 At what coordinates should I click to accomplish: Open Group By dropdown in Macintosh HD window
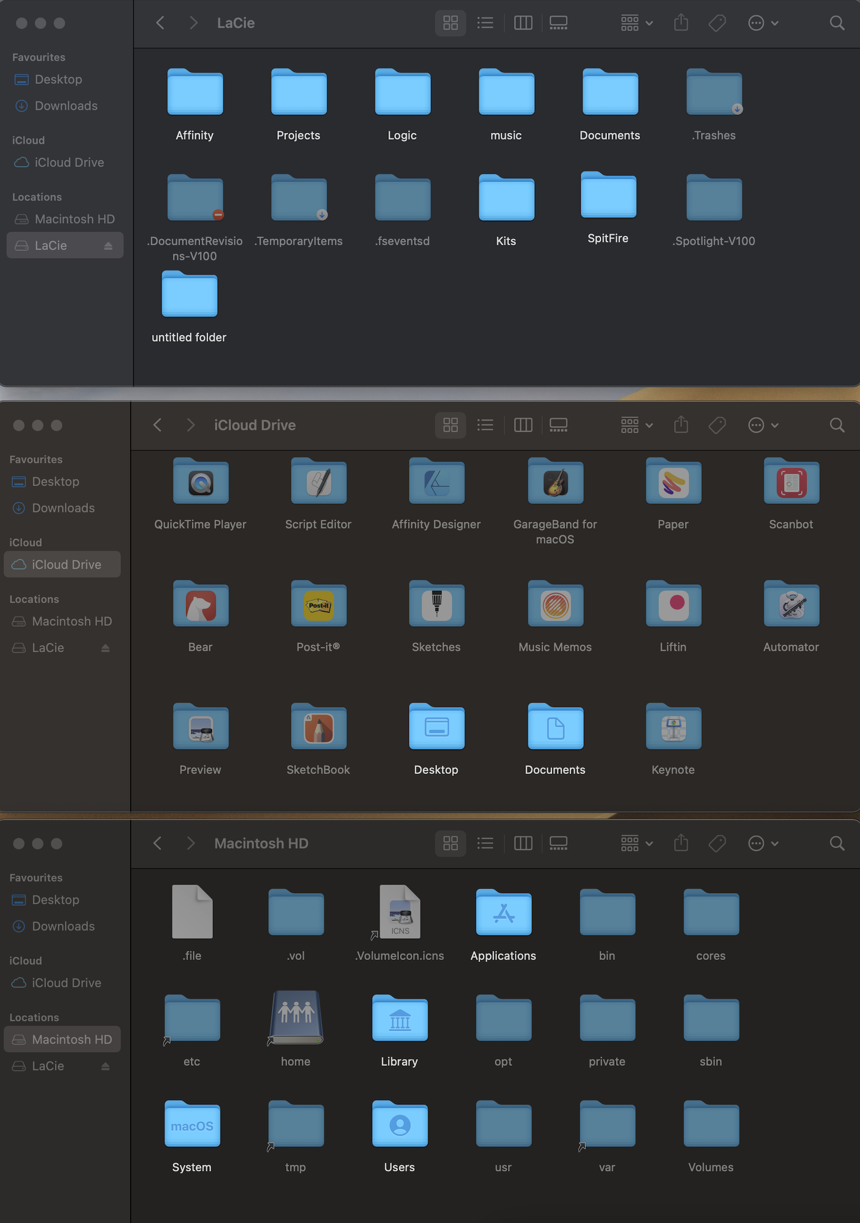point(637,843)
